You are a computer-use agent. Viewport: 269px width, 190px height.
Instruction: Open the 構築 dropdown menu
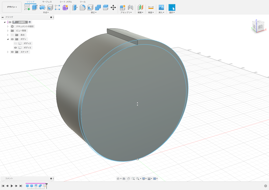pos(140,13)
